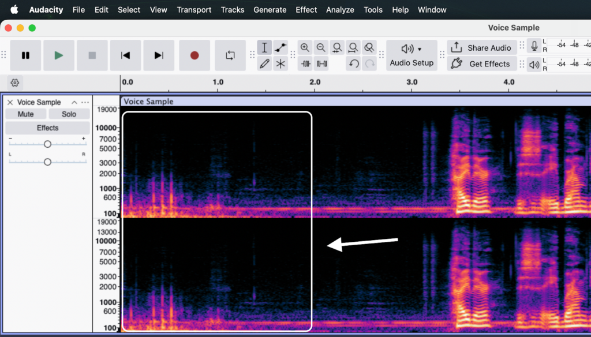This screenshot has height=337, width=591.
Task: Click the track gain slider handle
Action: point(47,144)
